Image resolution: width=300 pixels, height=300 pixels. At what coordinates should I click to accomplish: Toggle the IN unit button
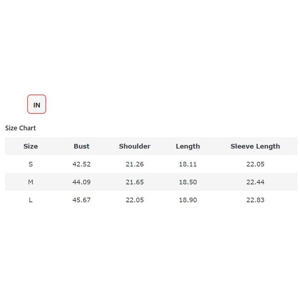37,105
